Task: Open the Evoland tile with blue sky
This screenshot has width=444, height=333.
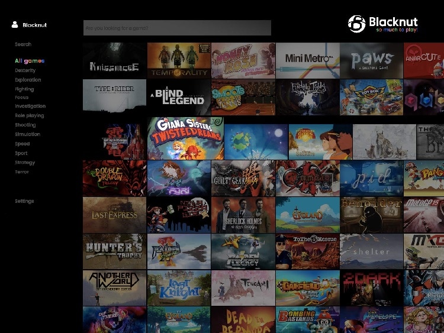Action: pyautogui.click(x=307, y=215)
